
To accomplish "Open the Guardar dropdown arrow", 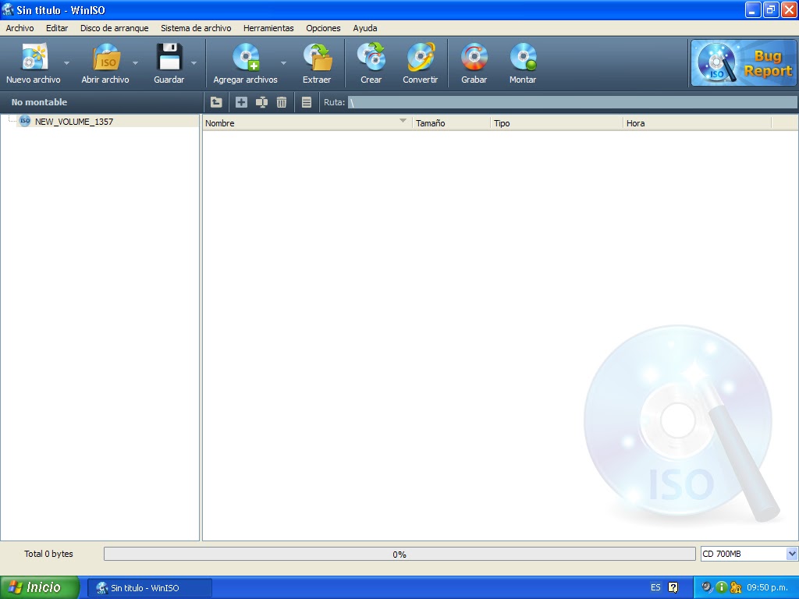I will 193,62.
